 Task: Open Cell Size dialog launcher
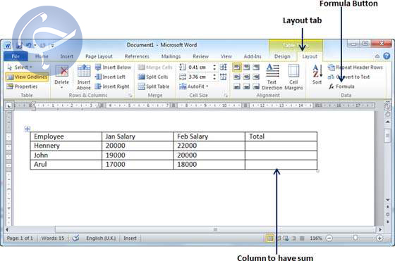[x=226, y=96]
